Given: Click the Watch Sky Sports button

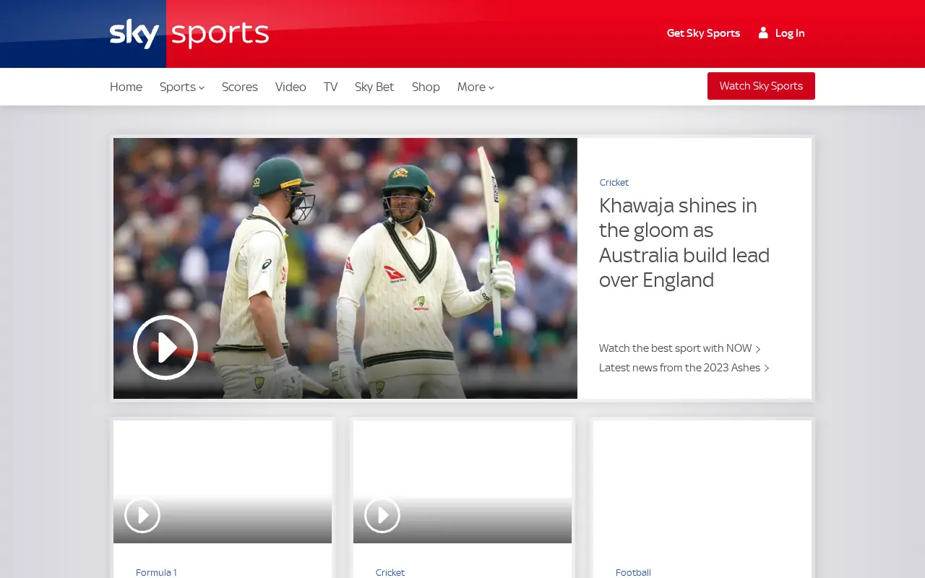Looking at the screenshot, I should (x=761, y=86).
